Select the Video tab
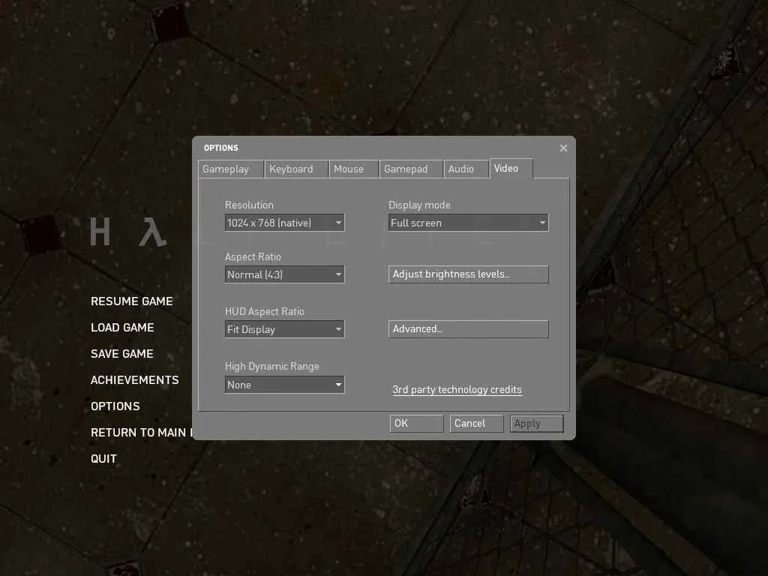The image size is (768, 576). click(511, 169)
